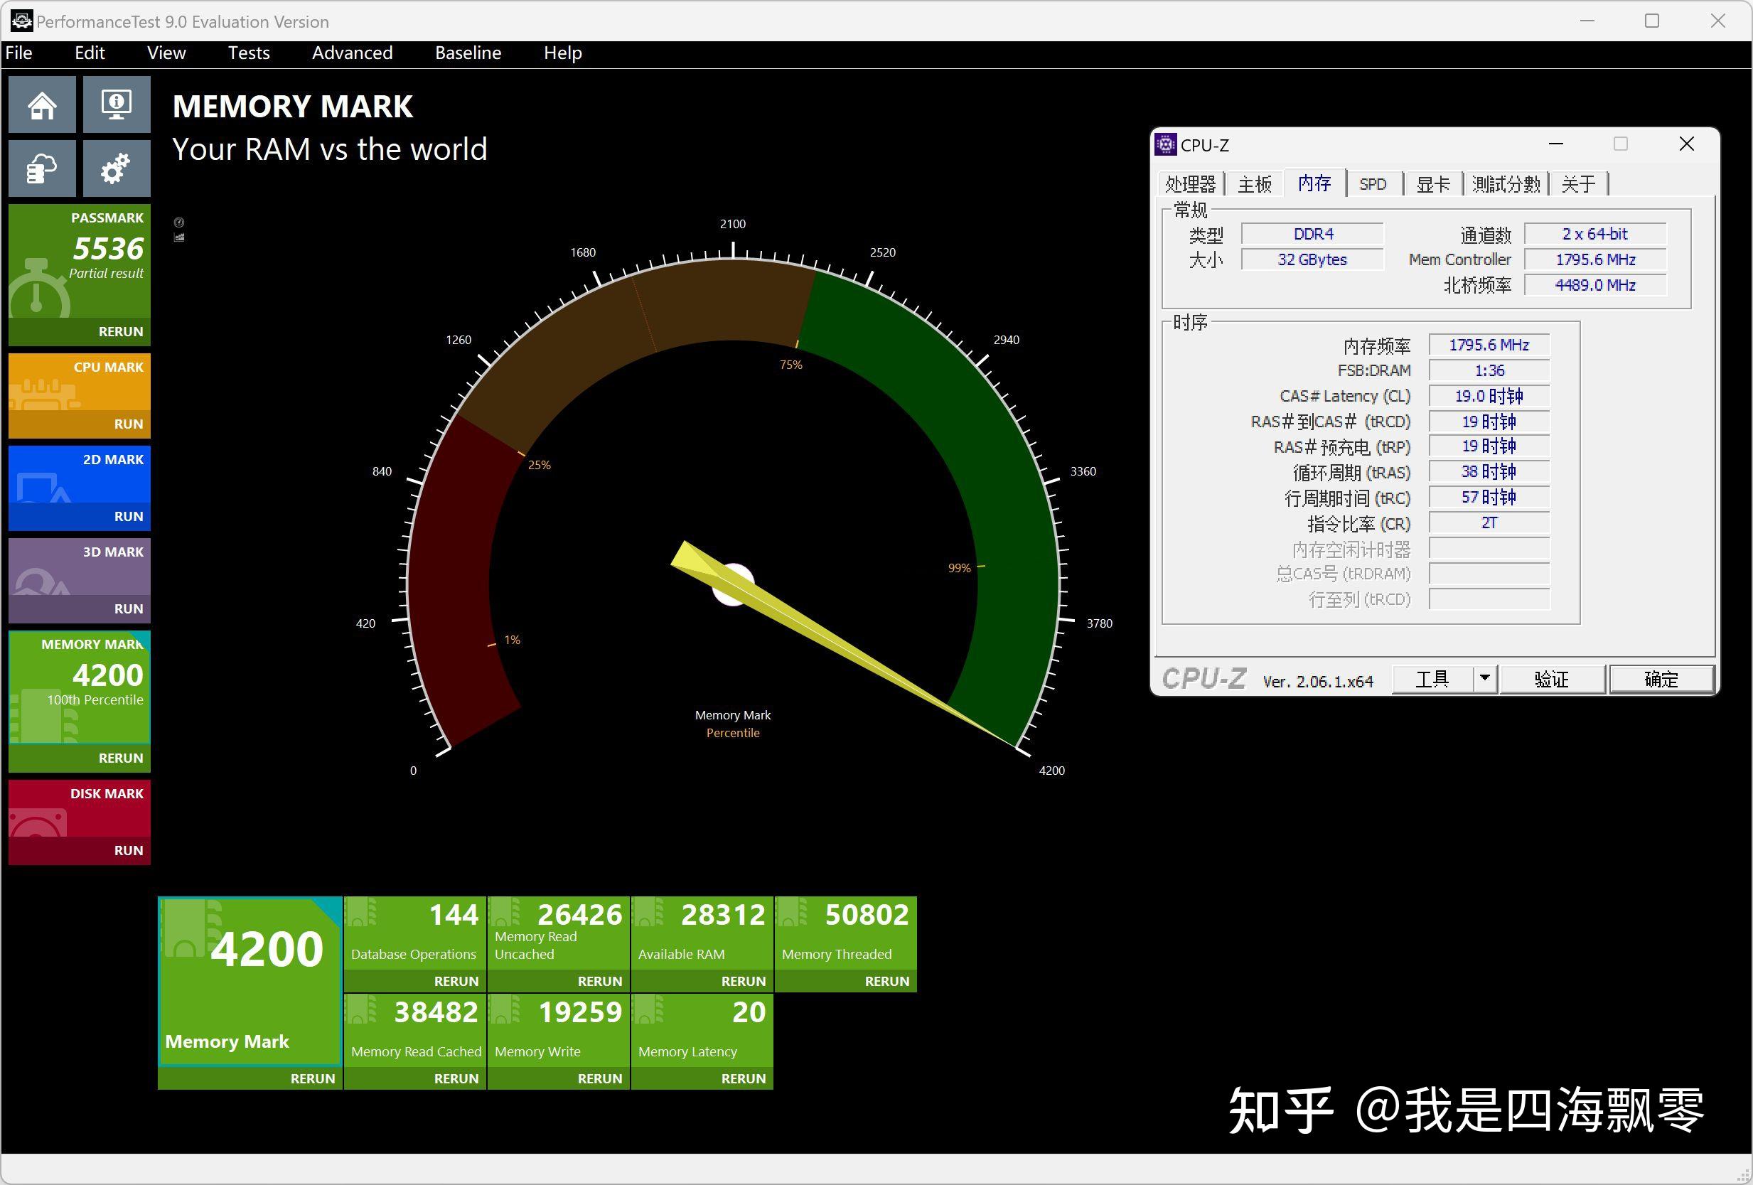Select the 内存 tab in CPU-Z
The image size is (1753, 1185).
pyautogui.click(x=1315, y=184)
